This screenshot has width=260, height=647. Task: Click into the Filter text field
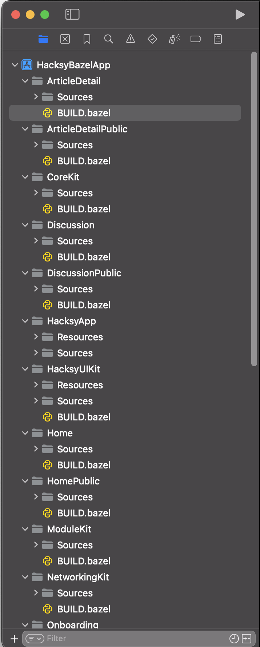(135, 638)
